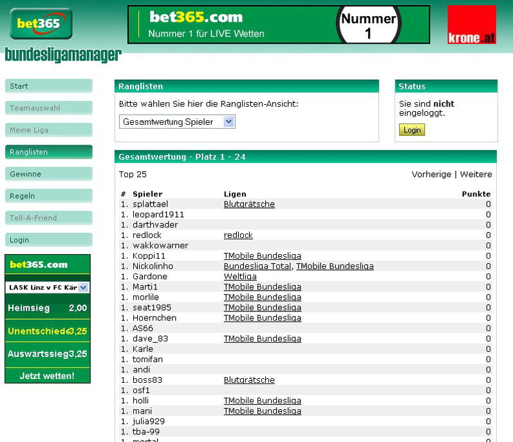
Task: Click player name andi
Action: 142,370
